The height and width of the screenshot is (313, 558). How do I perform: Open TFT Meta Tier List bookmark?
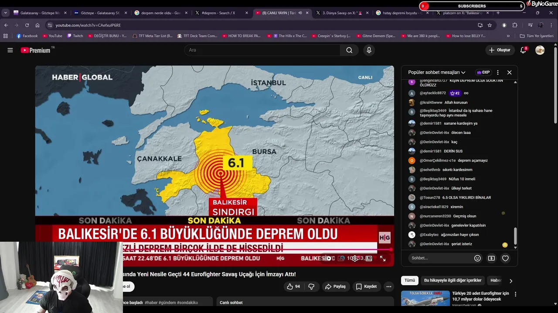coord(153,36)
